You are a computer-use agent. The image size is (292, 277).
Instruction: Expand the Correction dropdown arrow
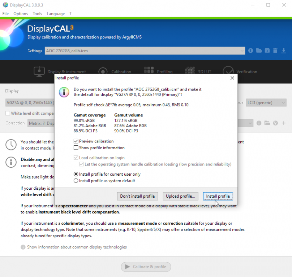250,123
